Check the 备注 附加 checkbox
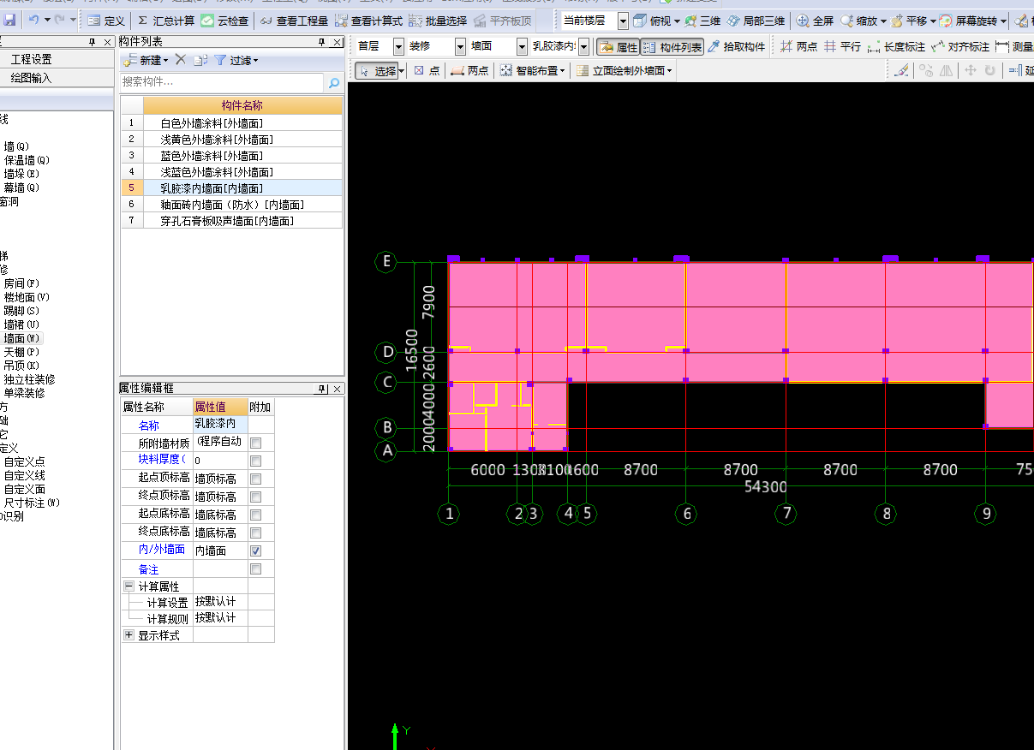Image resolution: width=1034 pixels, height=750 pixels. click(255, 568)
